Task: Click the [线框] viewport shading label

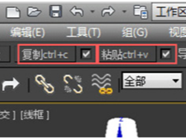Action: coord(35,115)
